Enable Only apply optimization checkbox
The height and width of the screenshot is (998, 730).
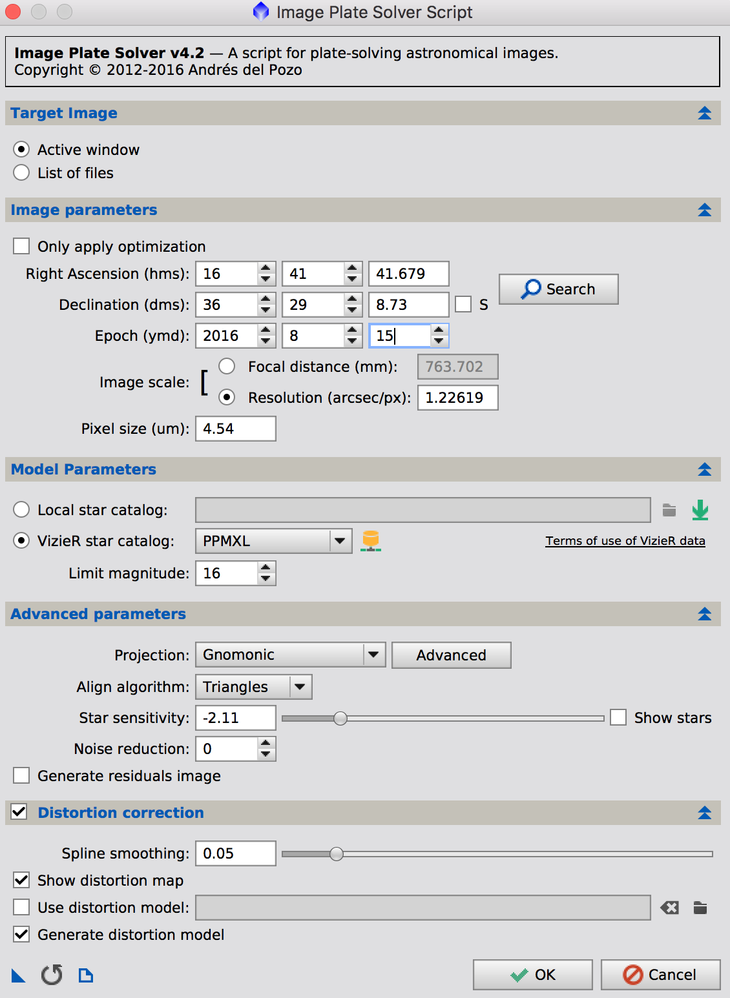coord(22,246)
